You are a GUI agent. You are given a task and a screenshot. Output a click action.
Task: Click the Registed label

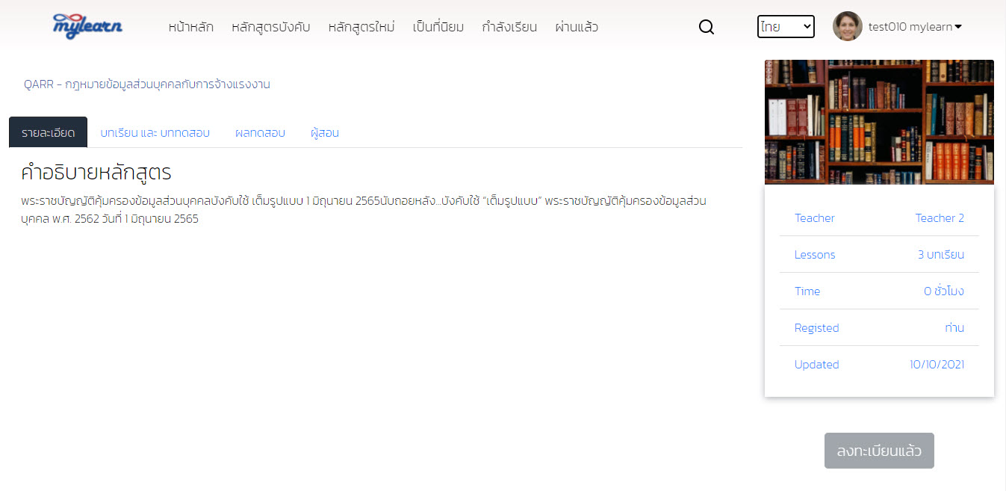[816, 328]
